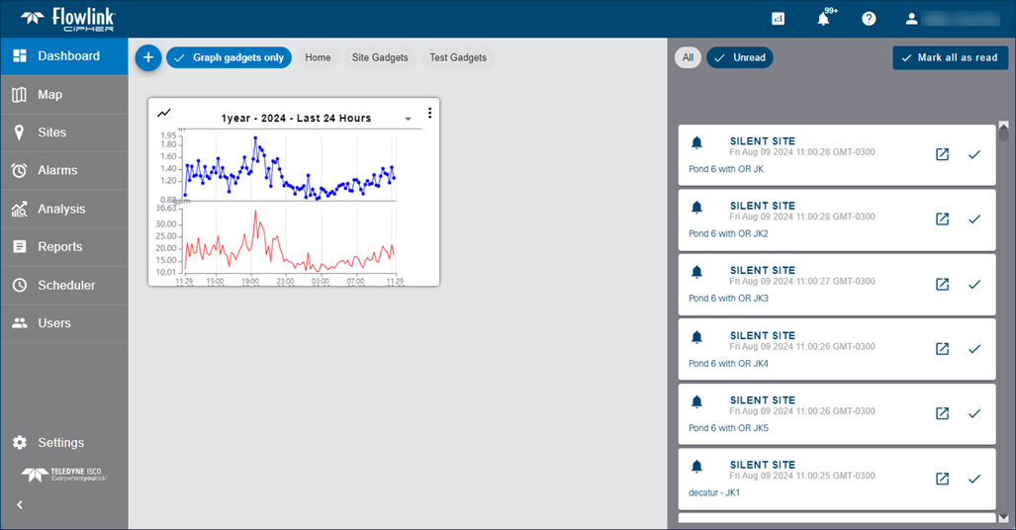The height and width of the screenshot is (530, 1016).
Task: Open the help question mark icon
Action: tap(869, 19)
